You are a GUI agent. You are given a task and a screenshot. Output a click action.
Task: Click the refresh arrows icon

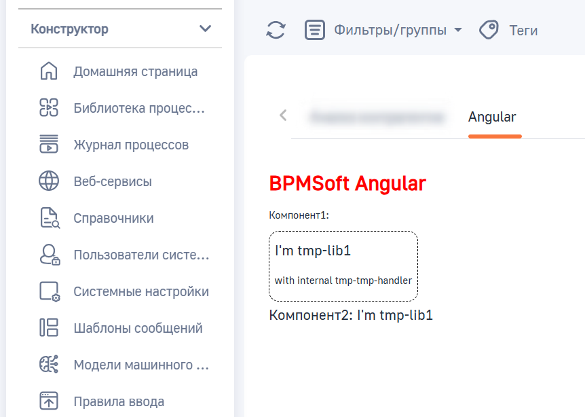coord(276,30)
